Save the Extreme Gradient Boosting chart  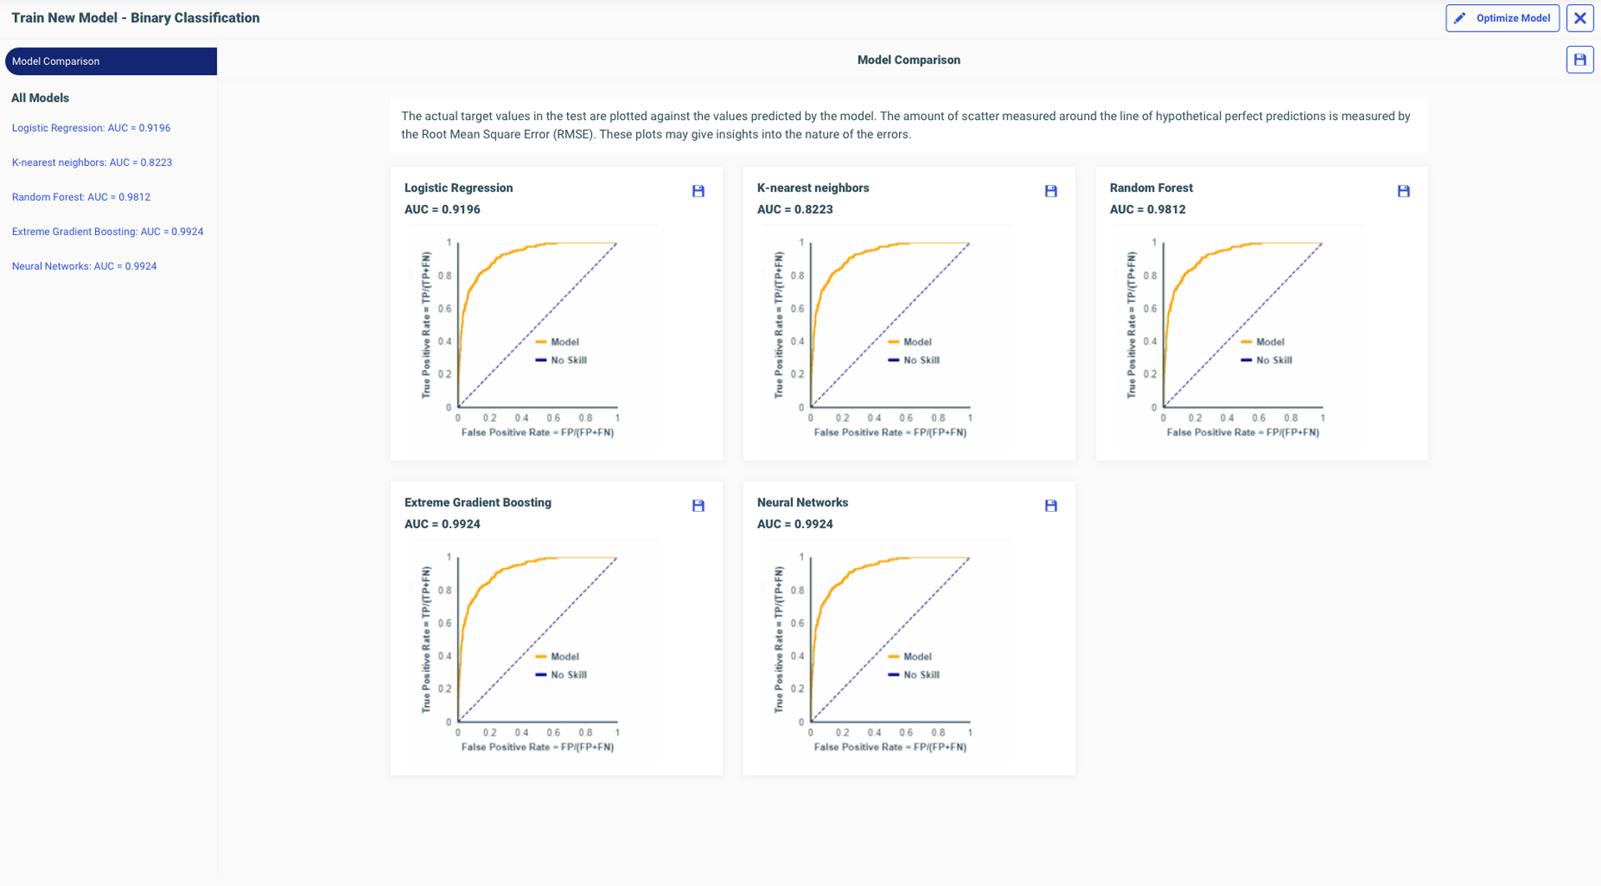point(698,506)
